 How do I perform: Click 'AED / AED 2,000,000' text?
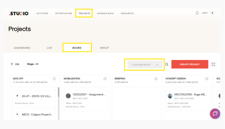pyautogui.click(x=184, y=99)
